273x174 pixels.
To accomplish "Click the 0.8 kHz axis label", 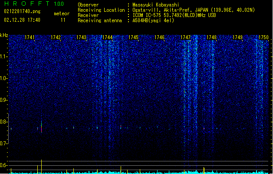I will pyautogui.click(x=3, y=122).
